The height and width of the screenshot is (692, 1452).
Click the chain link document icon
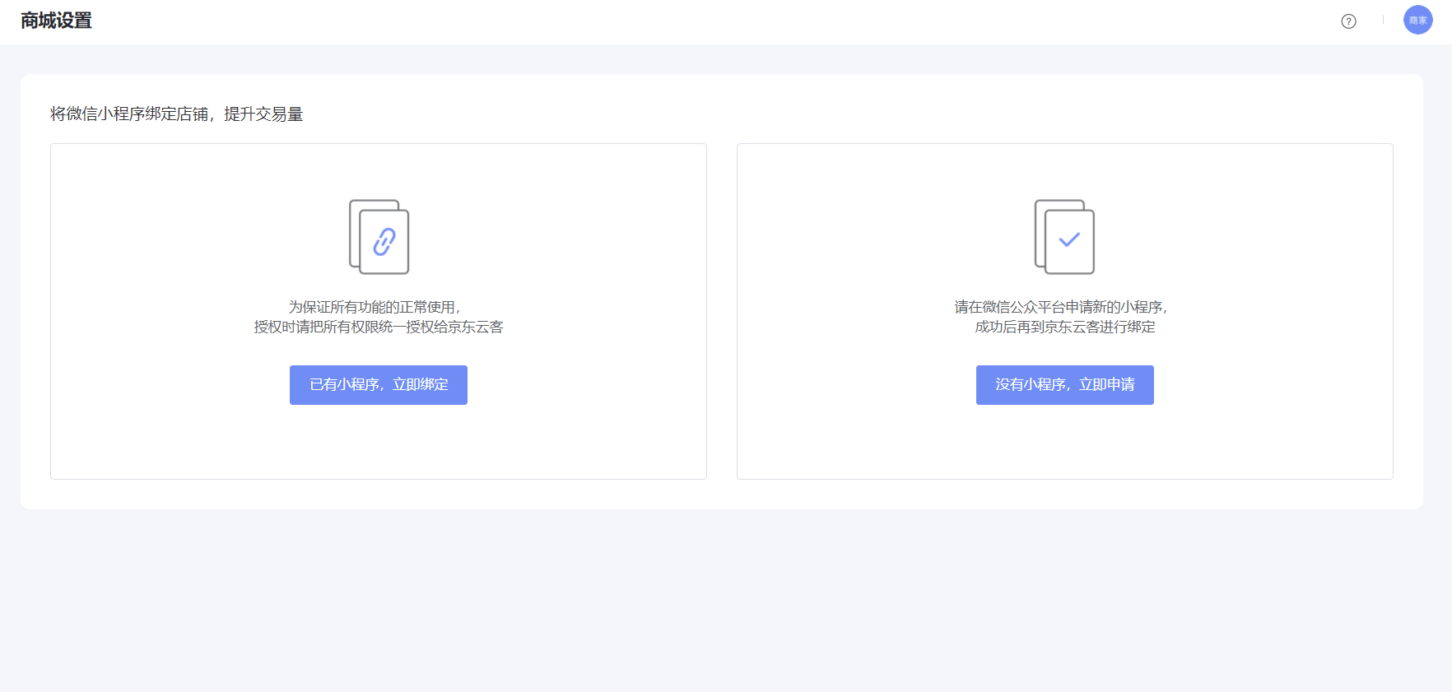[379, 237]
